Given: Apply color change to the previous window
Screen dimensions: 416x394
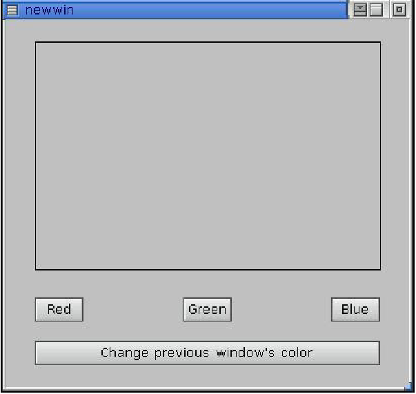Looking at the screenshot, I should click(x=208, y=353).
